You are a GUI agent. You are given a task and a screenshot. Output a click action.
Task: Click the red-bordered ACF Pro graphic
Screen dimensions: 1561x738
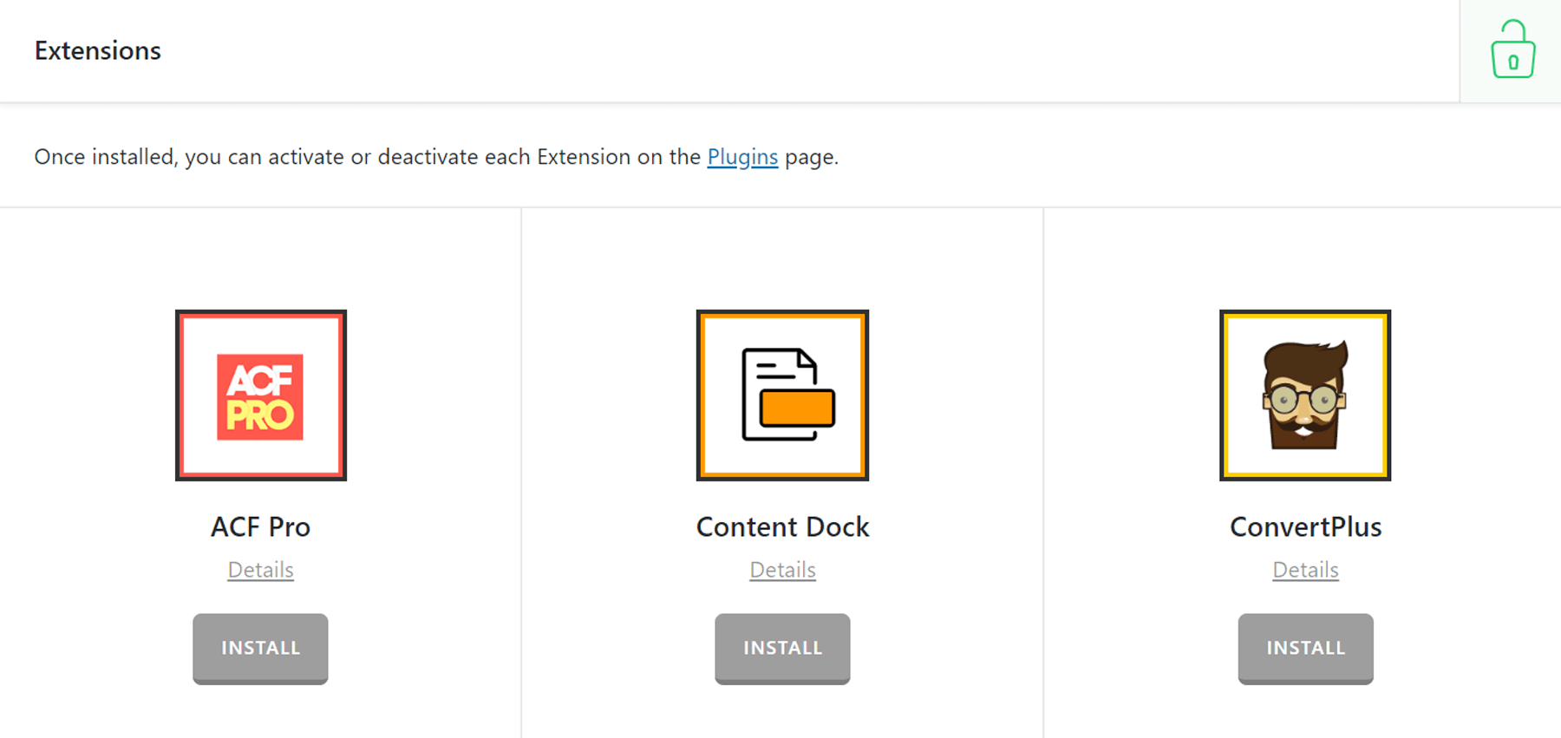point(260,395)
